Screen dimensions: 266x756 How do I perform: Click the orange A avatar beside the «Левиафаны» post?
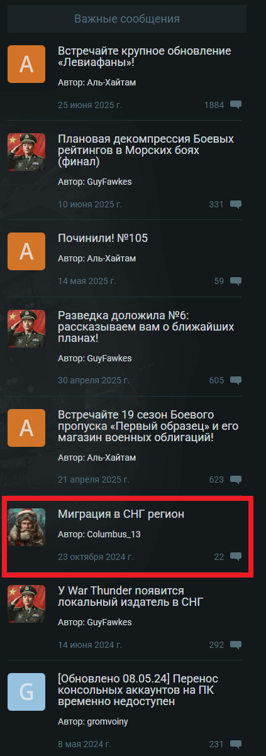26,64
